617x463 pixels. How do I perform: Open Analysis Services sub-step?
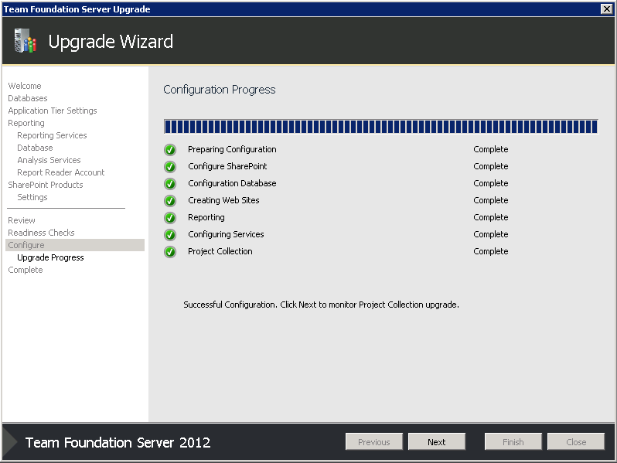click(x=49, y=160)
